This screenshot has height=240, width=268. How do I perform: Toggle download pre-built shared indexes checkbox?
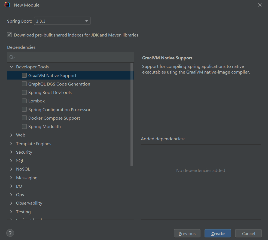pyautogui.click(x=10, y=35)
